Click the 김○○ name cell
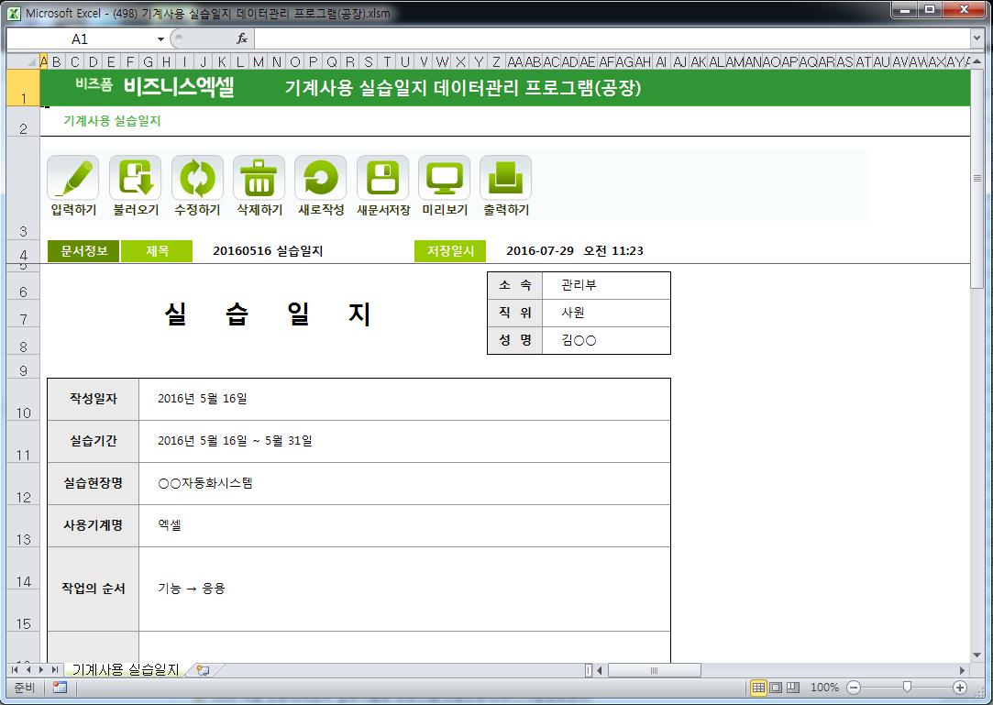The height and width of the screenshot is (705, 993). [606, 340]
